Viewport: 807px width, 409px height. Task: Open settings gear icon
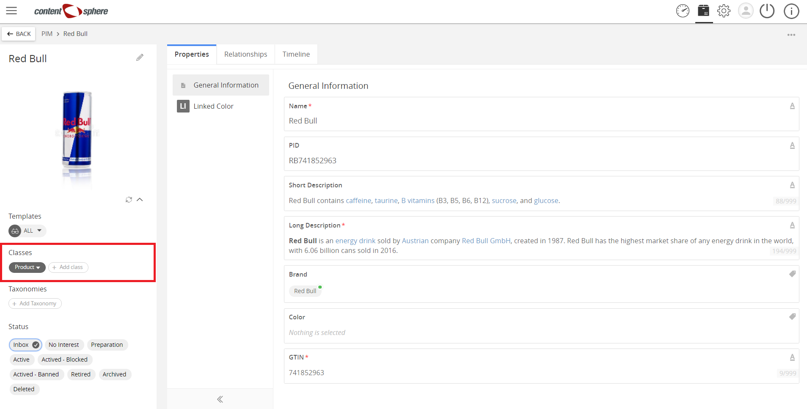[724, 11]
